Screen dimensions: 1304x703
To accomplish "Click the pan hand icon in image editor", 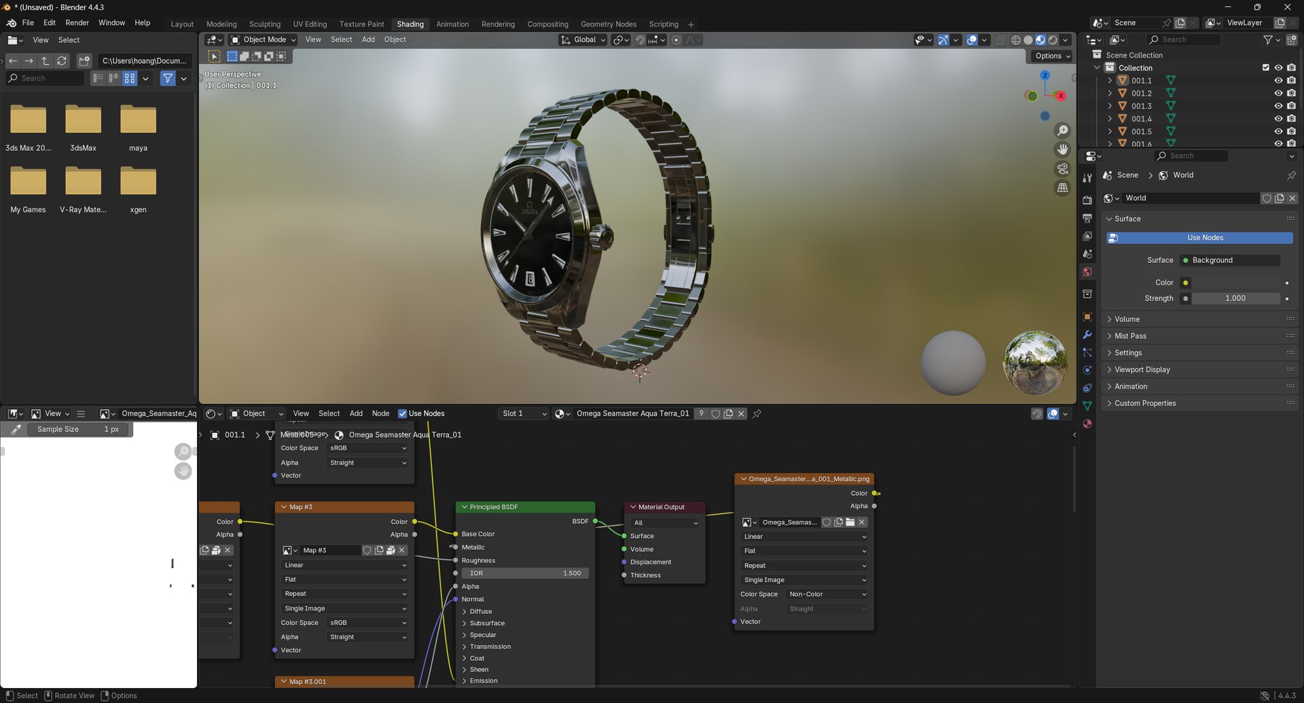I will point(183,471).
